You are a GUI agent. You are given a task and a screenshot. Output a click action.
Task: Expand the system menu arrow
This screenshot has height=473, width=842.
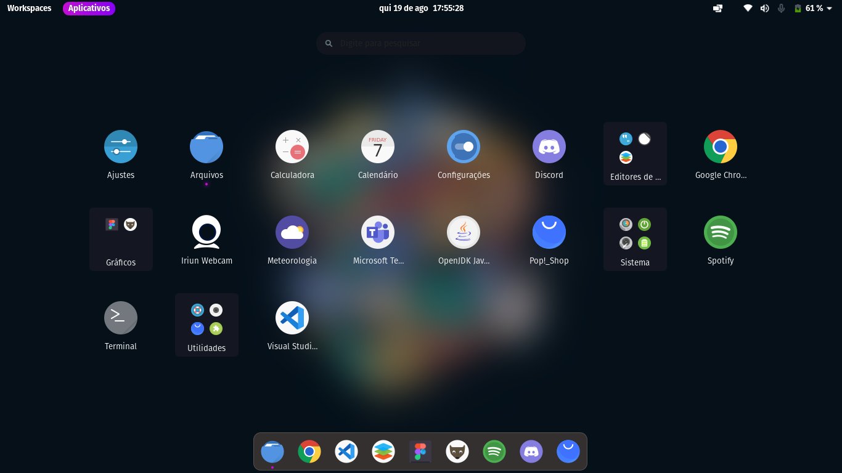pos(830,8)
